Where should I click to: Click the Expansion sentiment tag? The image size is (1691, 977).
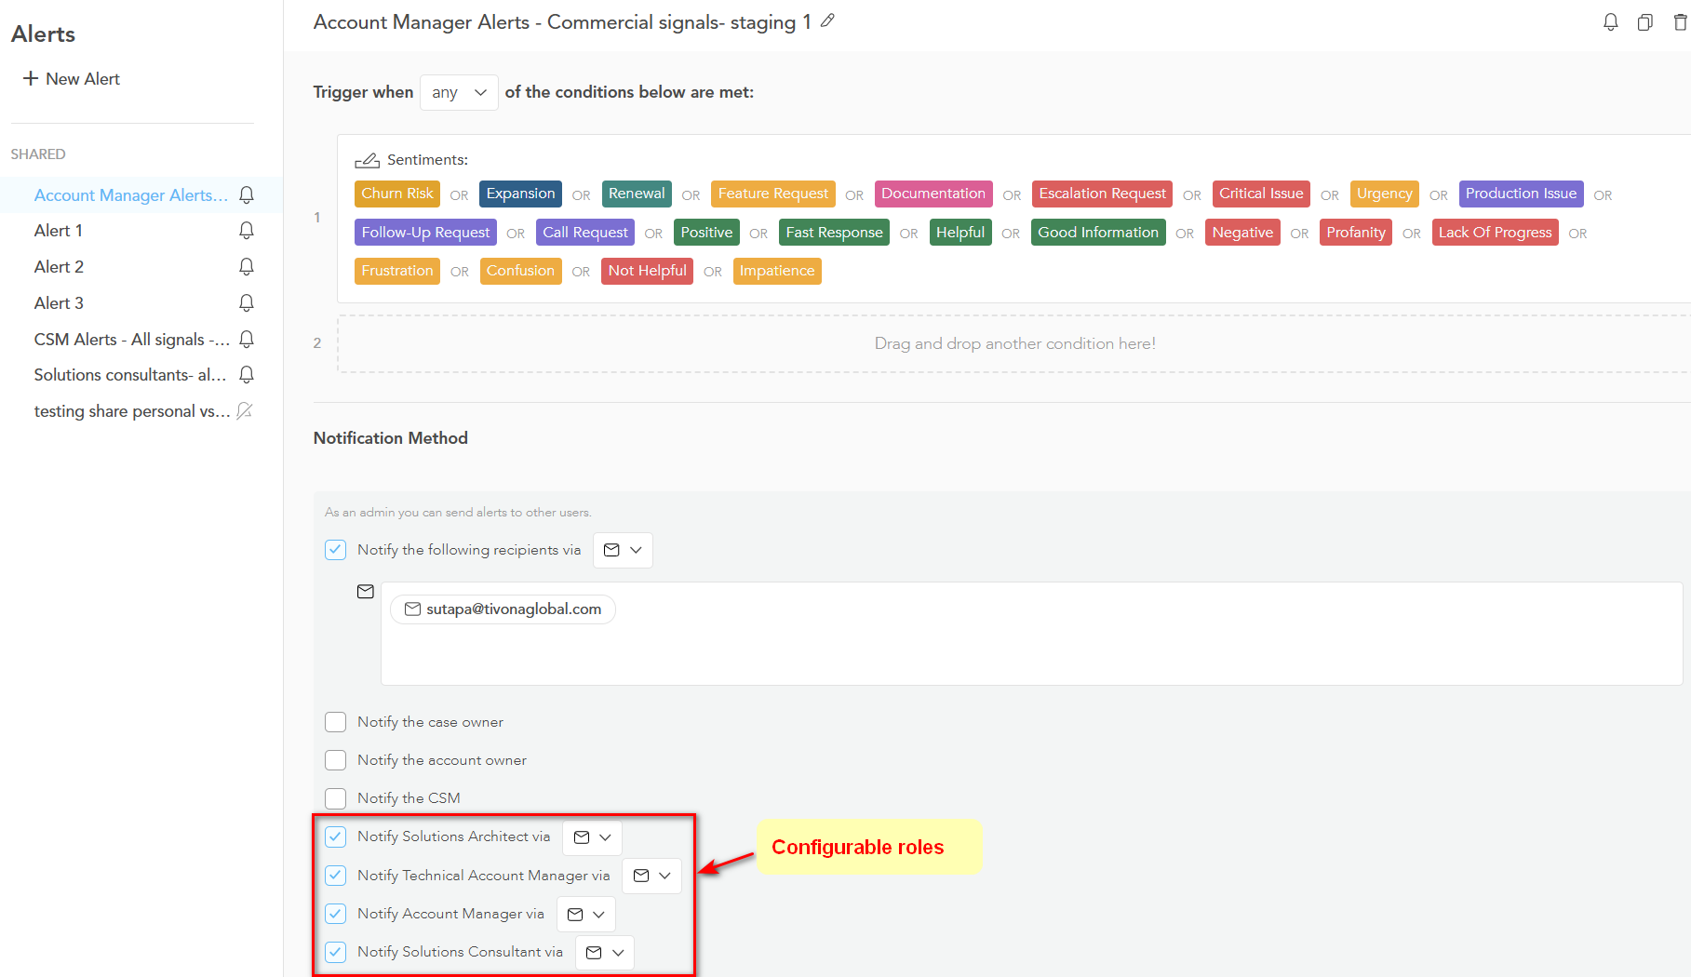(520, 194)
